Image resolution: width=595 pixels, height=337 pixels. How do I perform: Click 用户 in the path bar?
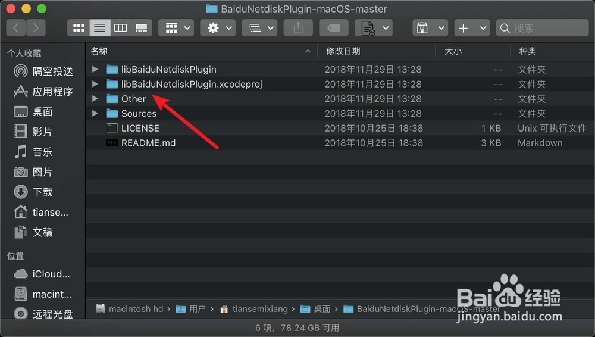(x=191, y=309)
